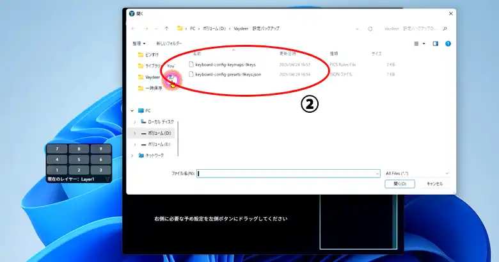Click key 2 on Vaydeer overlay
The image size is (499, 262).
79,170
